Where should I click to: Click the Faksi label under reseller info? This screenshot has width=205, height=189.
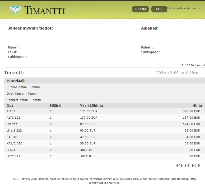[12, 52]
